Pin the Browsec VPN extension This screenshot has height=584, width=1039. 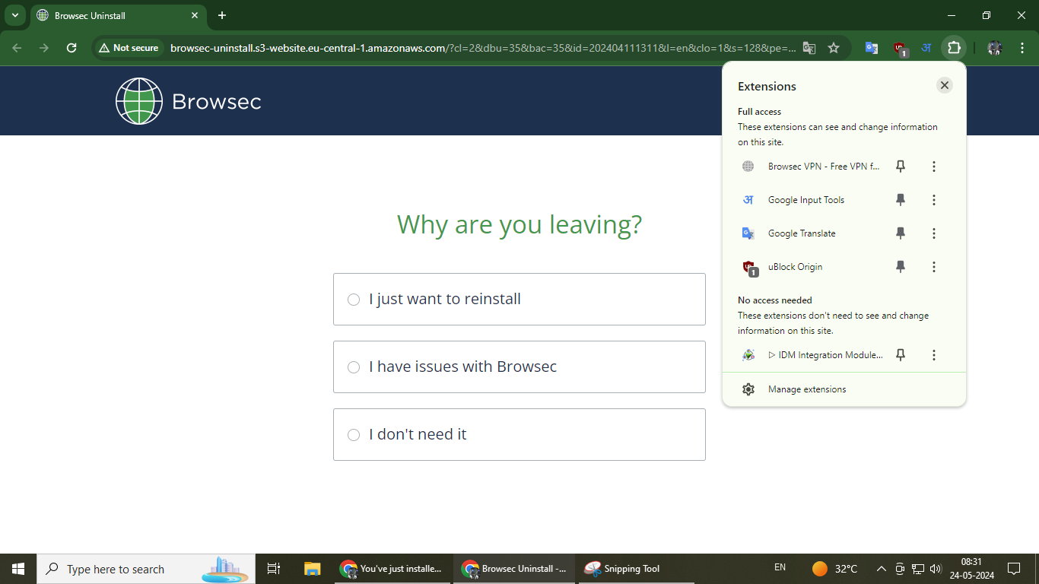click(x=901, y=167)
